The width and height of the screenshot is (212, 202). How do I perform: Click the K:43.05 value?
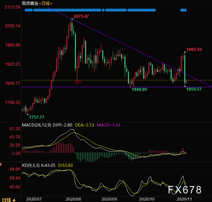48,165
